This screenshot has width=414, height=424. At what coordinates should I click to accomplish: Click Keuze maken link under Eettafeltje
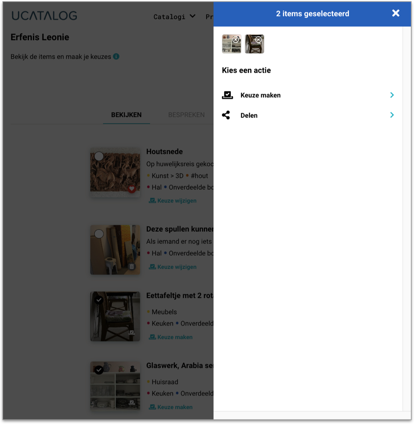coord(171,337)
